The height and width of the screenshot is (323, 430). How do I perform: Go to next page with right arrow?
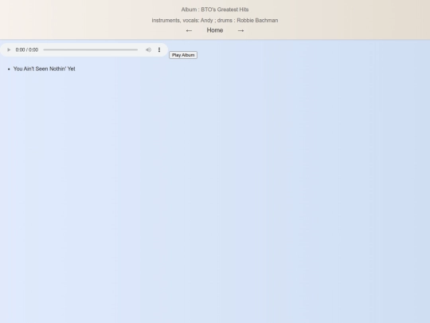[240, 30]
